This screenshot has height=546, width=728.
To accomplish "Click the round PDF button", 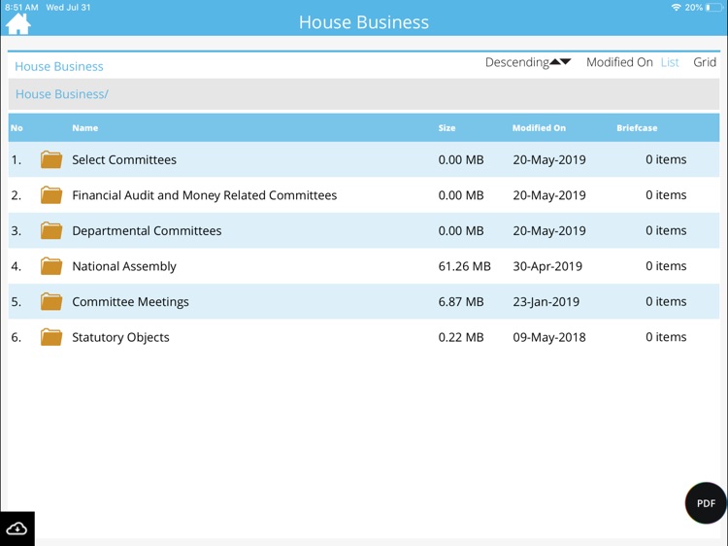I will tap(706, 503).
